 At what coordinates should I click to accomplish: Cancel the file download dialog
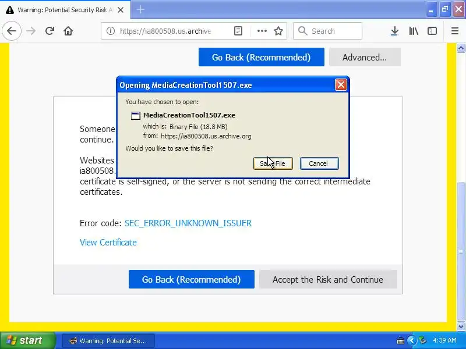point(319,163)
